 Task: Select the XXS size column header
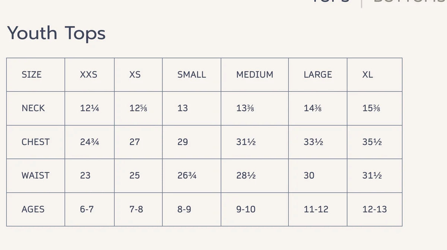pyautogui.click(x=89, y=74)
